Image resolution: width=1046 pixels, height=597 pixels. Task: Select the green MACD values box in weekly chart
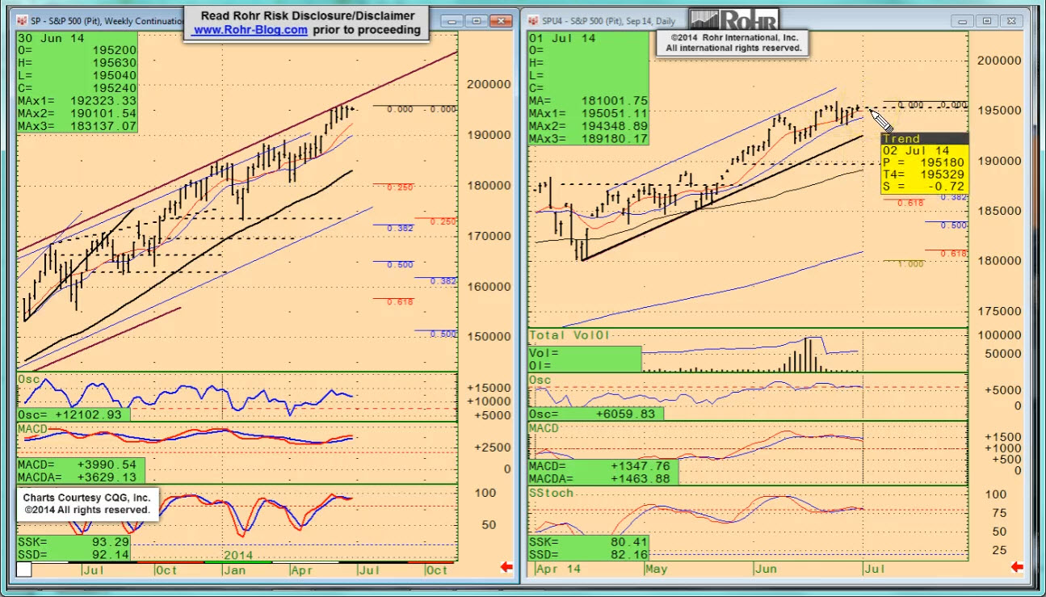81,471
